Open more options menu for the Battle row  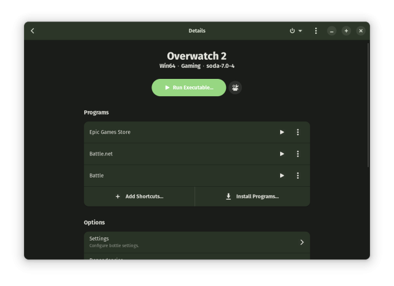click(x=298, y=176)
